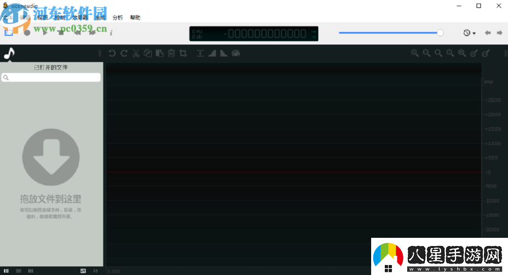Click the Undo icon in the edit toolbar
This screenshot has height=275, width=508.
(x=112, y=53)
